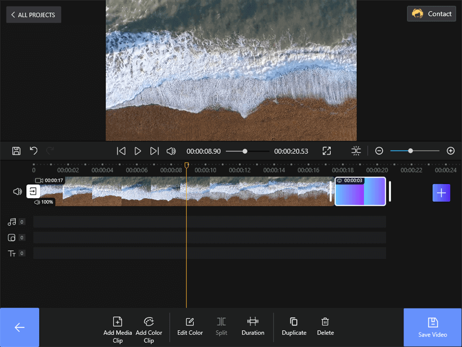Click the empty music track lane
462x347 pixels.
209,222
